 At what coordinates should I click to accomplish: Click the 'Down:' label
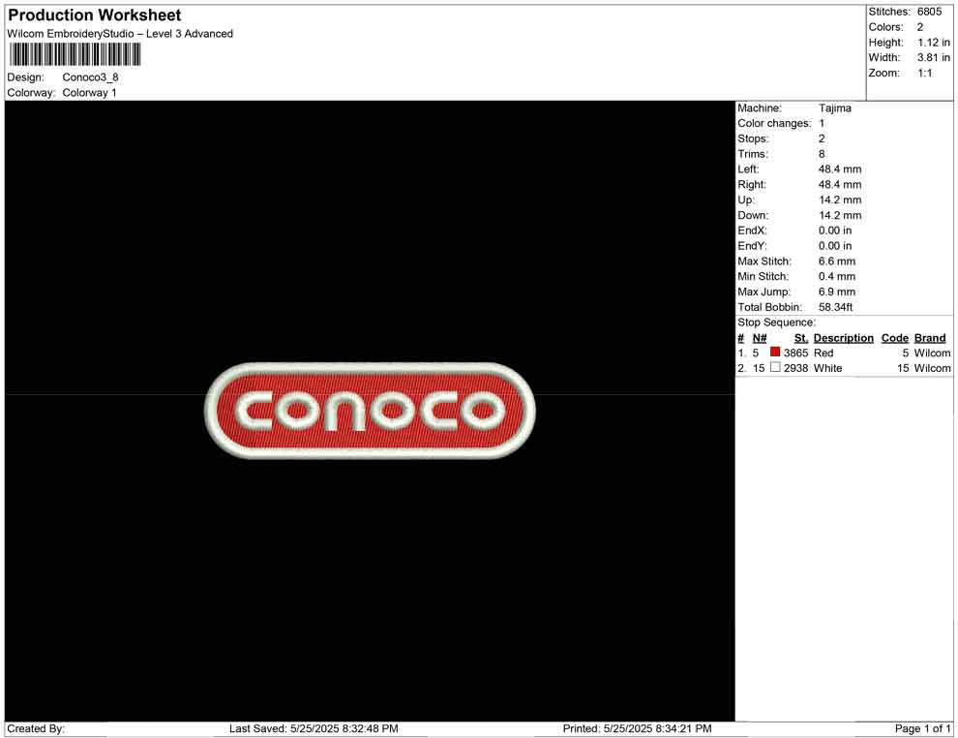tap(753, 215)
